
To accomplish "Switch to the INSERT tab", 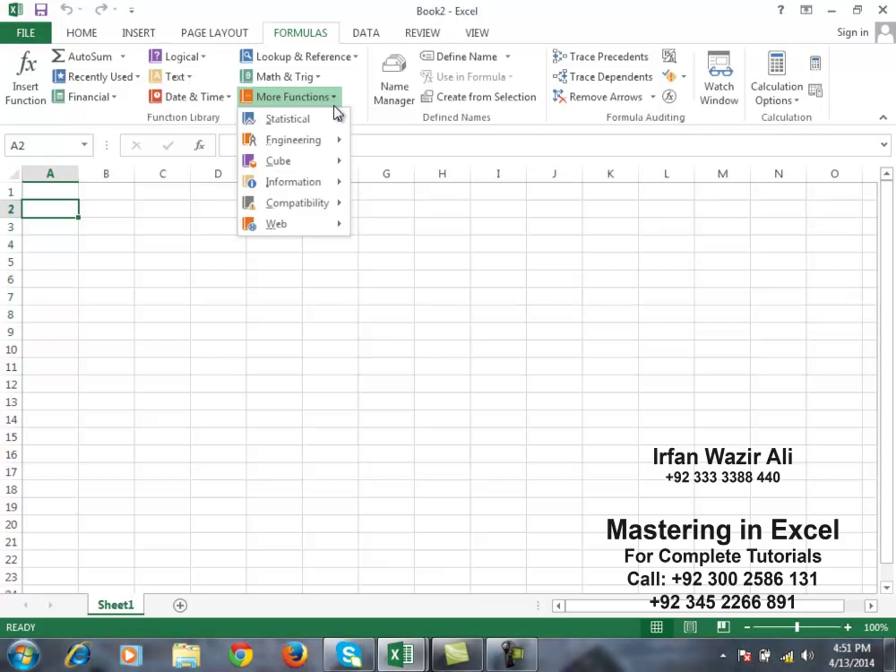I will pyautogui.click(x=139, y=33).
